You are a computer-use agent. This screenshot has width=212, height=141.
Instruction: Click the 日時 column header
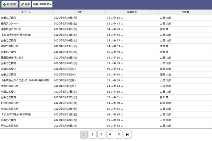coord(79,12)
